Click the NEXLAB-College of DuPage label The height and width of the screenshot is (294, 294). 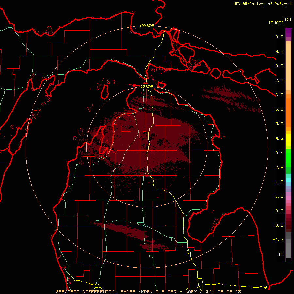point(261,4)
